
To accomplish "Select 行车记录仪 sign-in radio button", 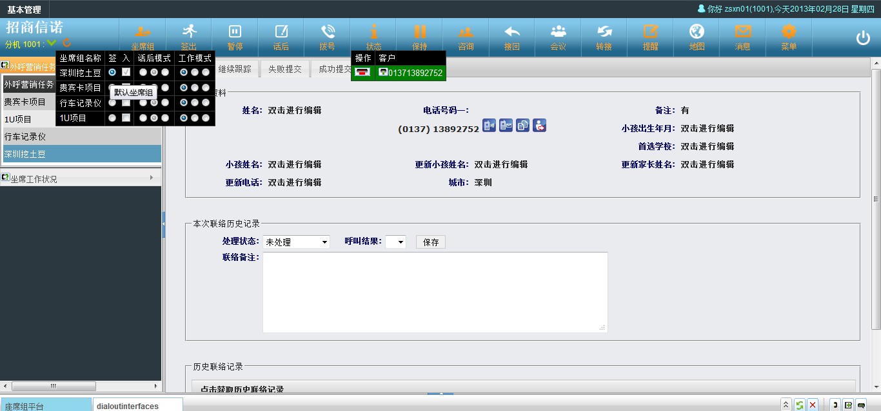I will click(x=112, y=103).
